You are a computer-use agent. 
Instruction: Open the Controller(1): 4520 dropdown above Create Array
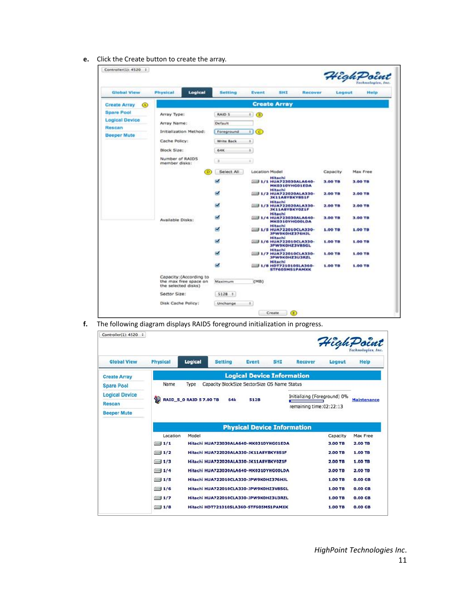125,70
